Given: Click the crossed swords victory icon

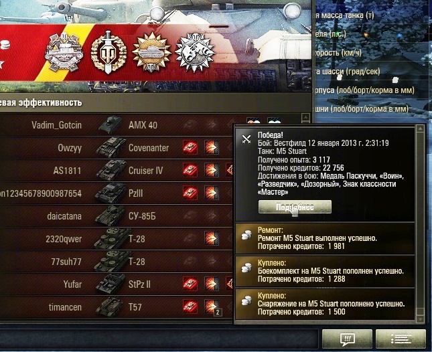Looking at the screenshot, I should 246,139.
